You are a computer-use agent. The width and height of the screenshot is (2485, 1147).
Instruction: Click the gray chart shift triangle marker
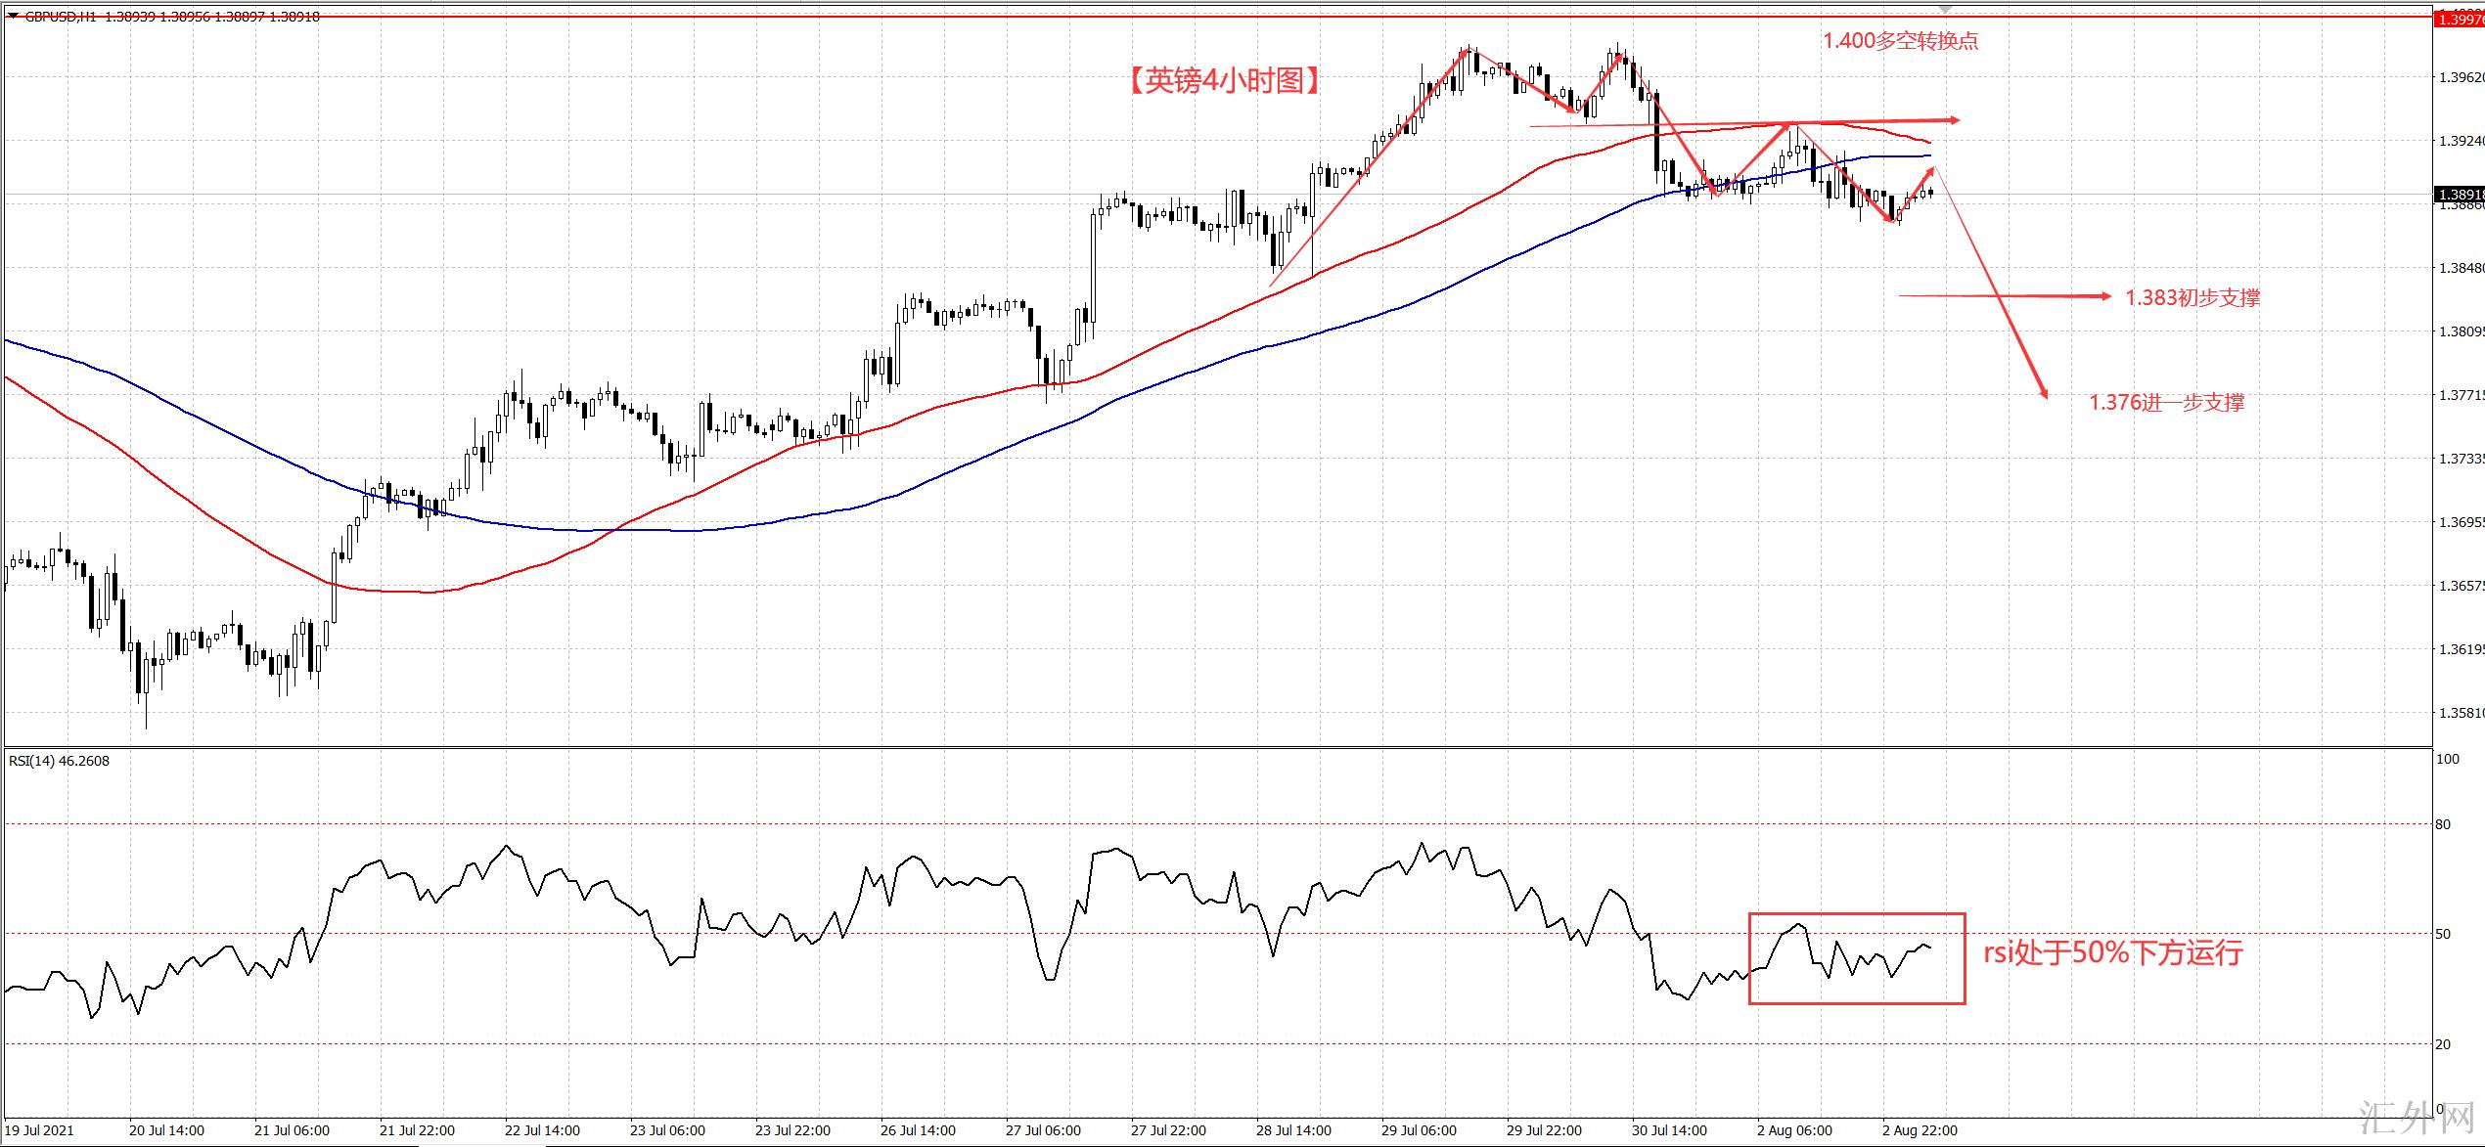click(1945, 9)
